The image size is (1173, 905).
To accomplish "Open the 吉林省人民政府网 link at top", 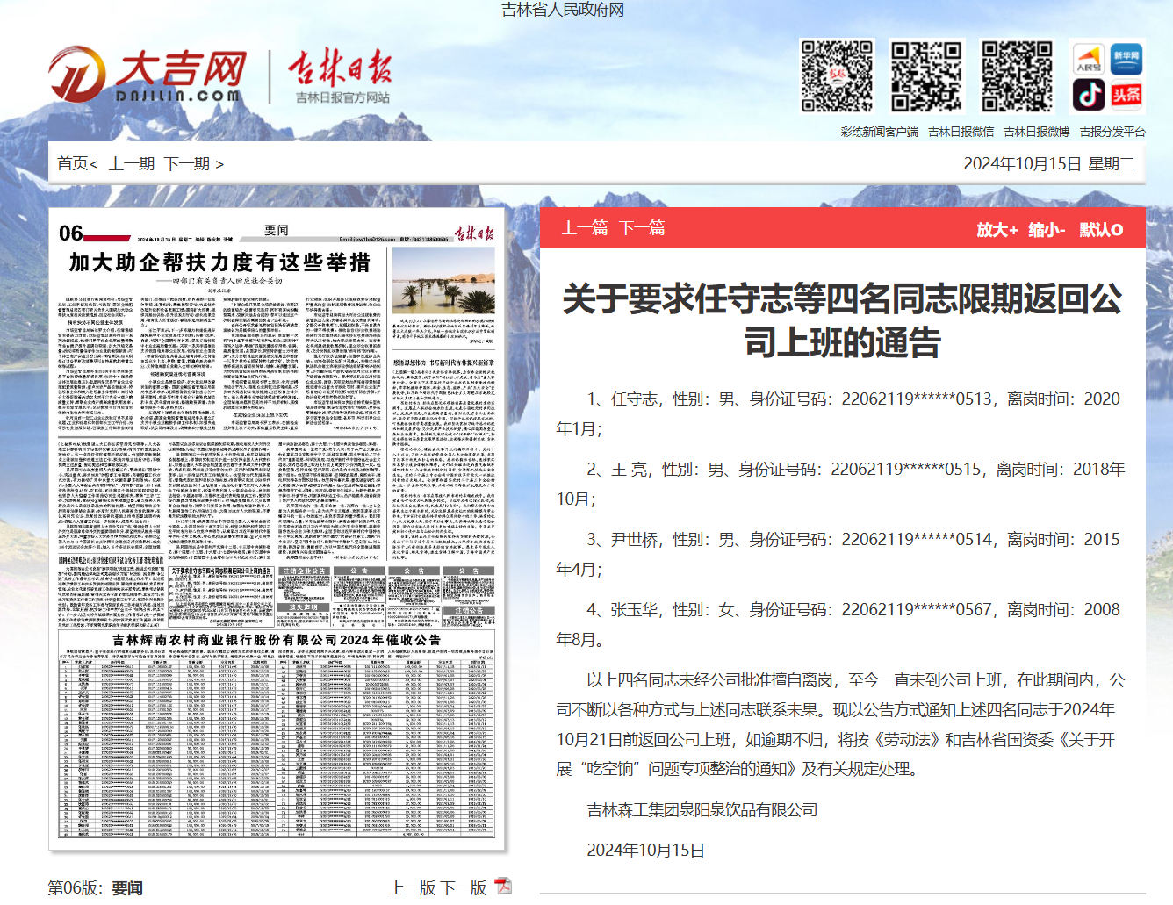I will [x=563, y=10].
